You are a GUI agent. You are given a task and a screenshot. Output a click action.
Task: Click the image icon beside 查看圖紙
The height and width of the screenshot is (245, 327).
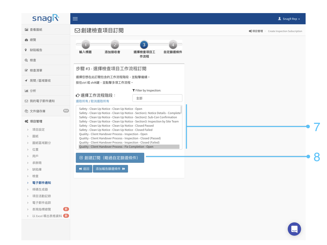coord(26,30)
